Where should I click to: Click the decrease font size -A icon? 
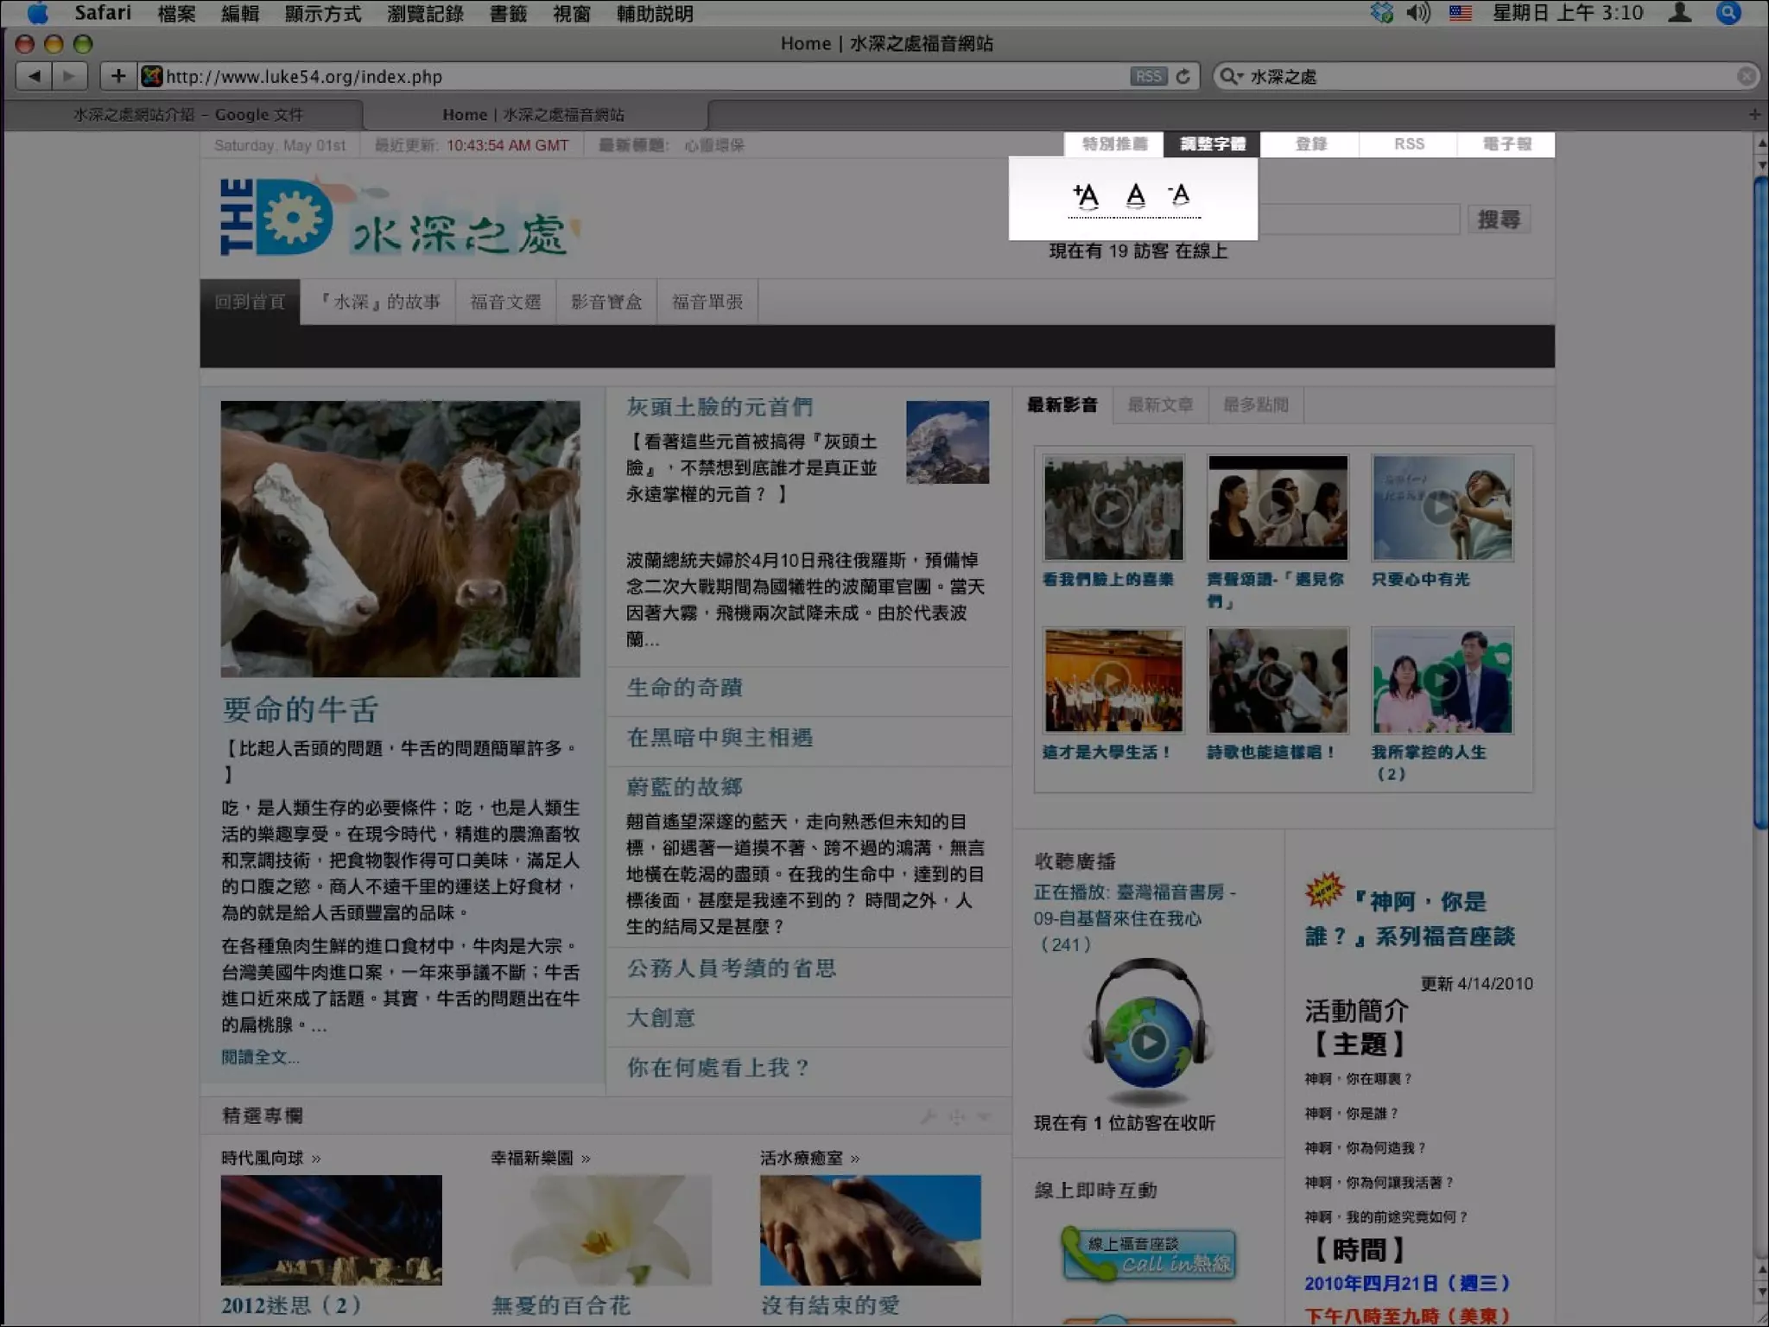pos(1179,194)
